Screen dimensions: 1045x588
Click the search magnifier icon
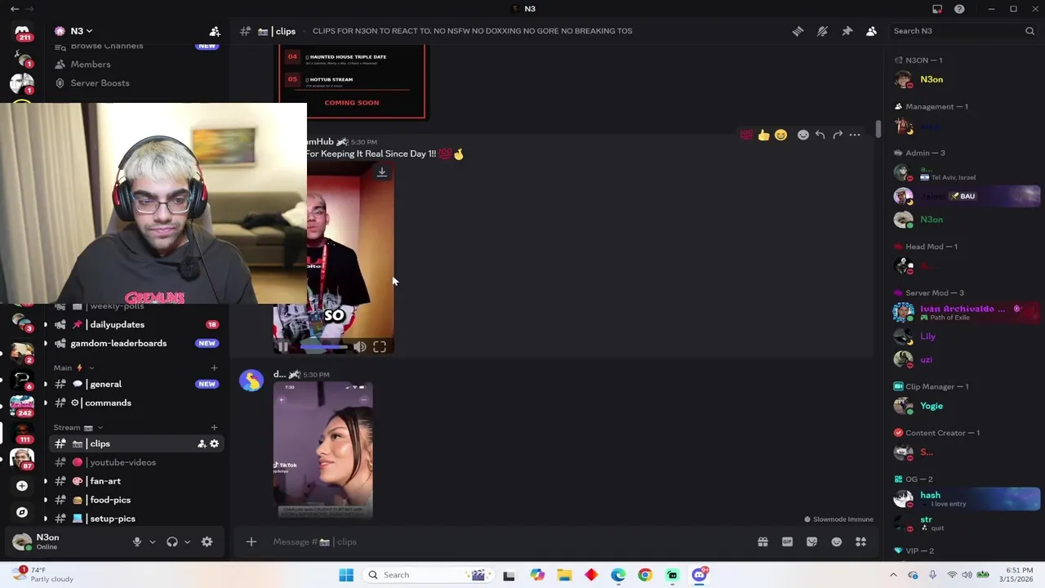(1029, 31)
